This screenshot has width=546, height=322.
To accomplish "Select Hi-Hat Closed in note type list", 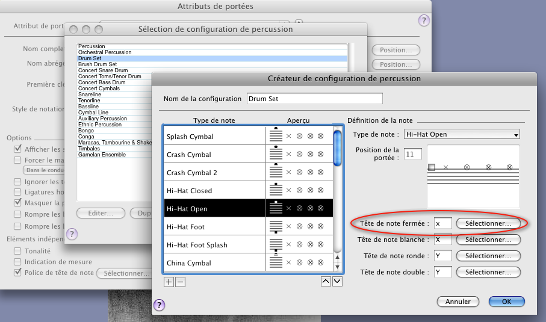I will tap(215, 191).
